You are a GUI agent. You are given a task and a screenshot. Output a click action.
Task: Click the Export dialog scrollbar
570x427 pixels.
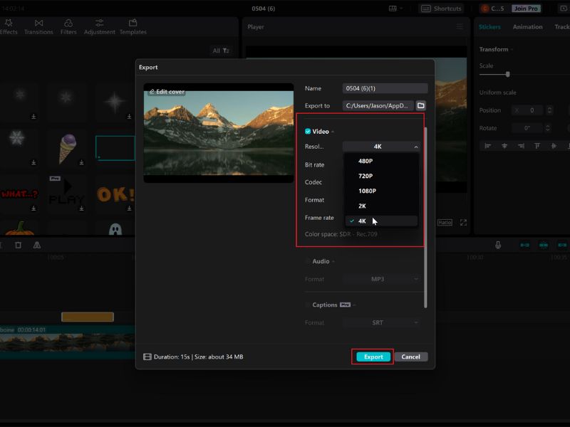point(425,218)
